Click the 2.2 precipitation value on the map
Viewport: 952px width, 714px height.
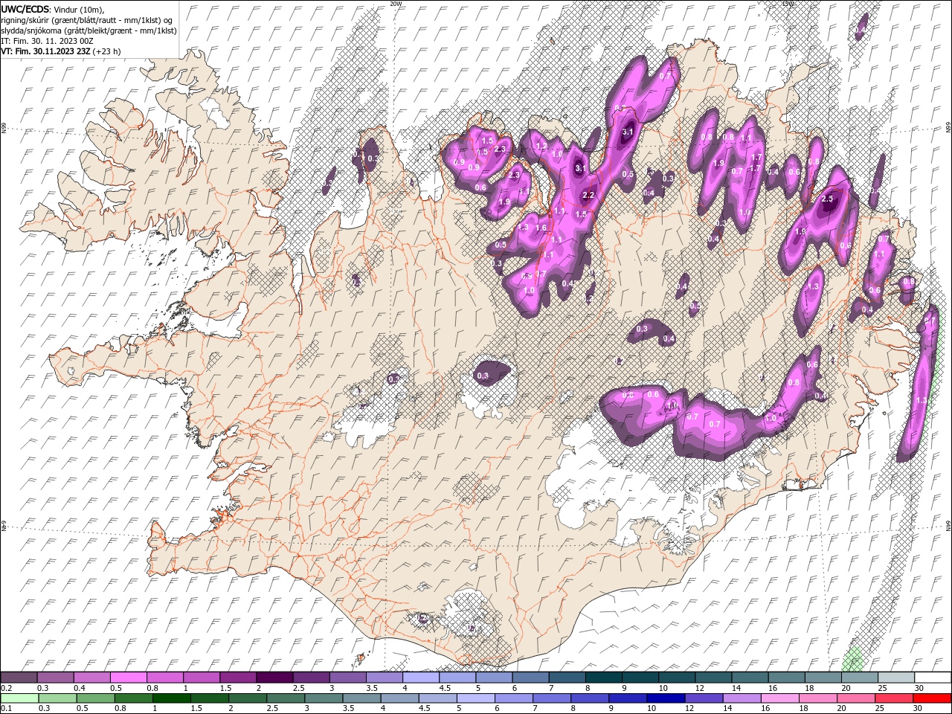click(x=588, y=196)
